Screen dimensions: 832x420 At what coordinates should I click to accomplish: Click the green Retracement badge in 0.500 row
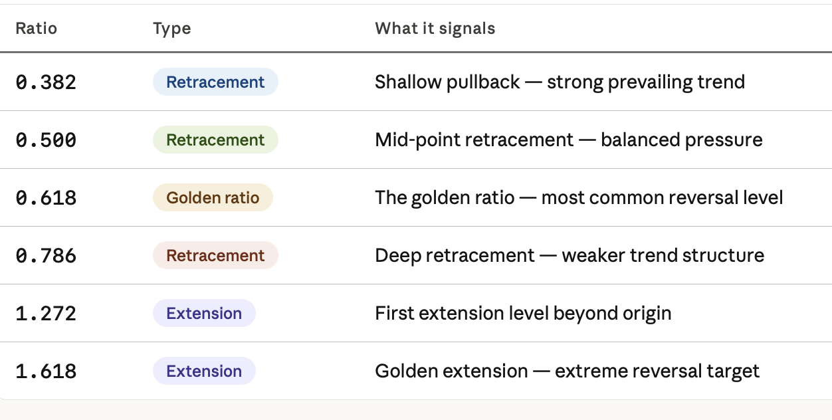215,140
